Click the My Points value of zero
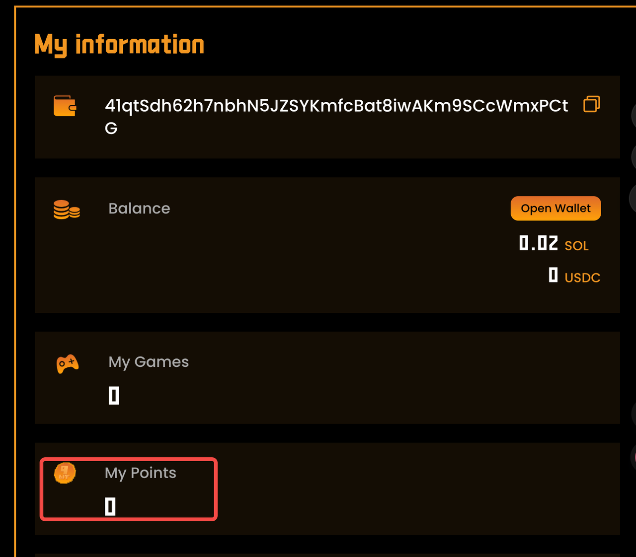The width and height of the screenshot is (636, 557). [x=110, y=507]
